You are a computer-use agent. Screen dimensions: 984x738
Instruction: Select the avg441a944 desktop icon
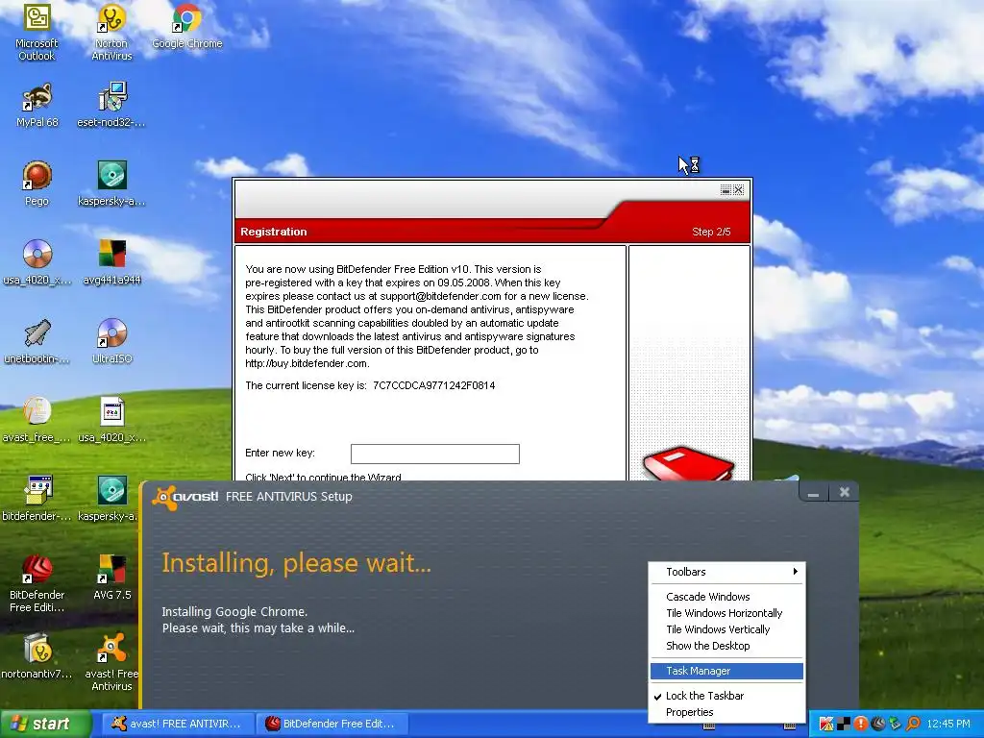point(111,262)
